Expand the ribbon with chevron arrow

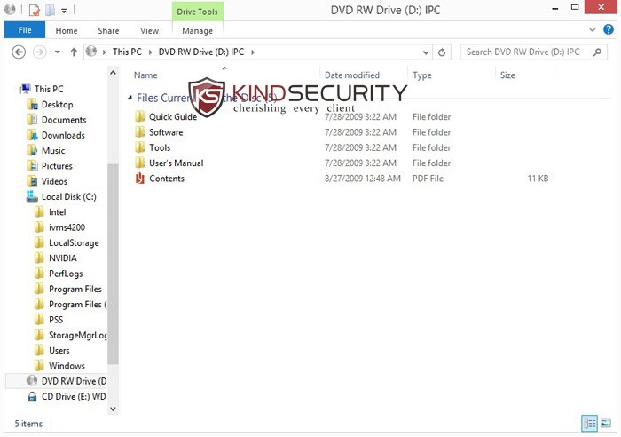(593, 29)
